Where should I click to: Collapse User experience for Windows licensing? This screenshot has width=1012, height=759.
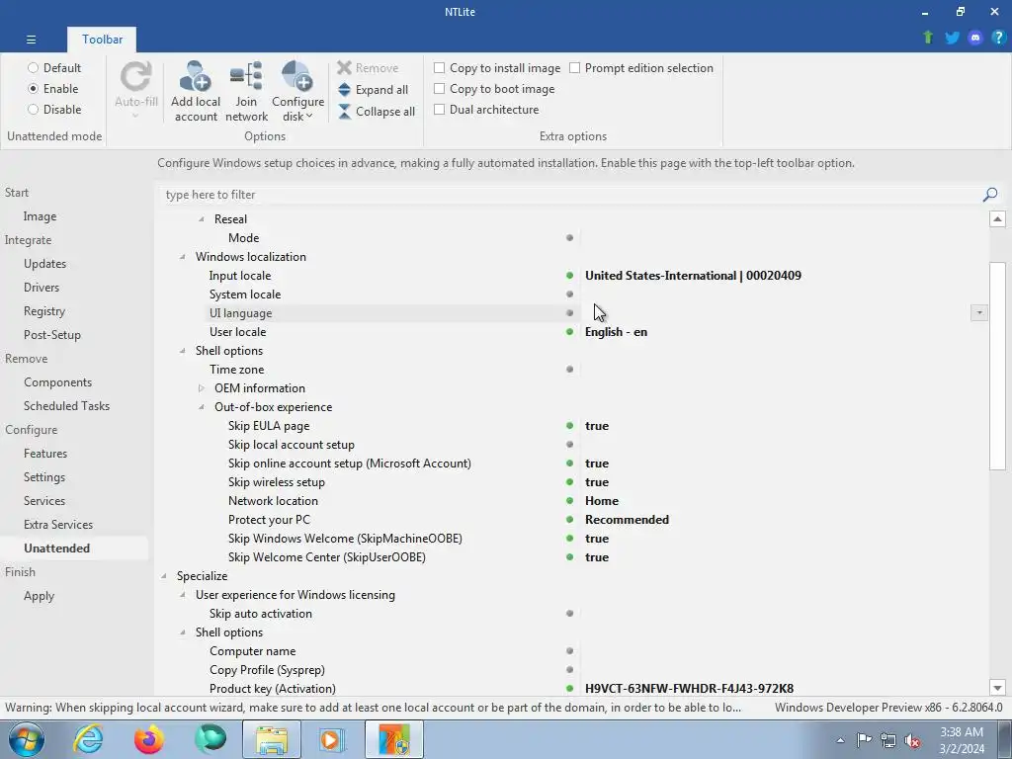click(183, 595)
